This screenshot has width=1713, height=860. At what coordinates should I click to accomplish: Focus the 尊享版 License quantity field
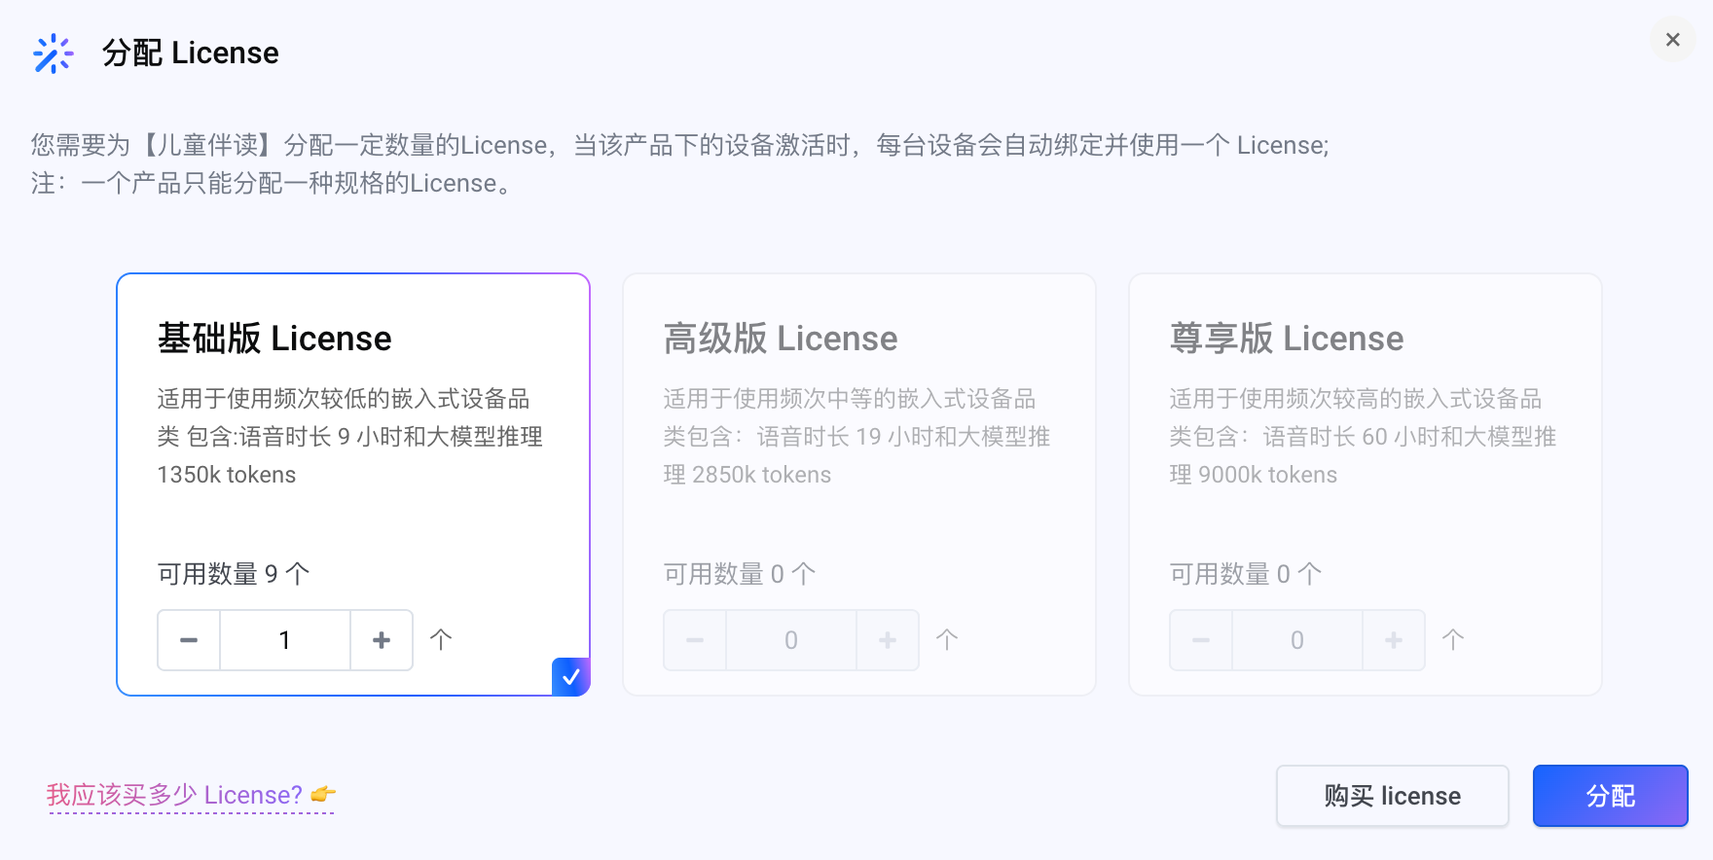[1297, 640]
